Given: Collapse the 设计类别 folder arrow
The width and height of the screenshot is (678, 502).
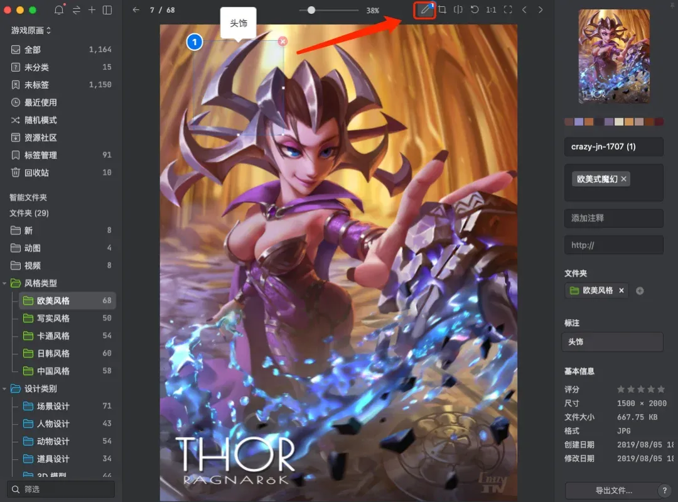Looking at the screenshot, I should coord(4,389).
